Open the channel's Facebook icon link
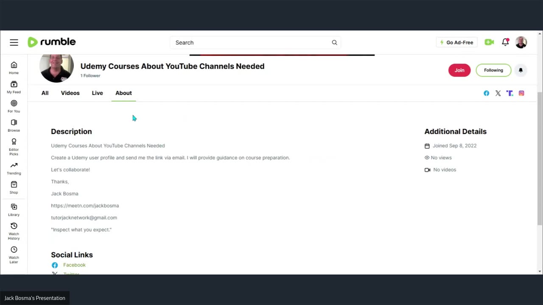 [x=486, y=93]
